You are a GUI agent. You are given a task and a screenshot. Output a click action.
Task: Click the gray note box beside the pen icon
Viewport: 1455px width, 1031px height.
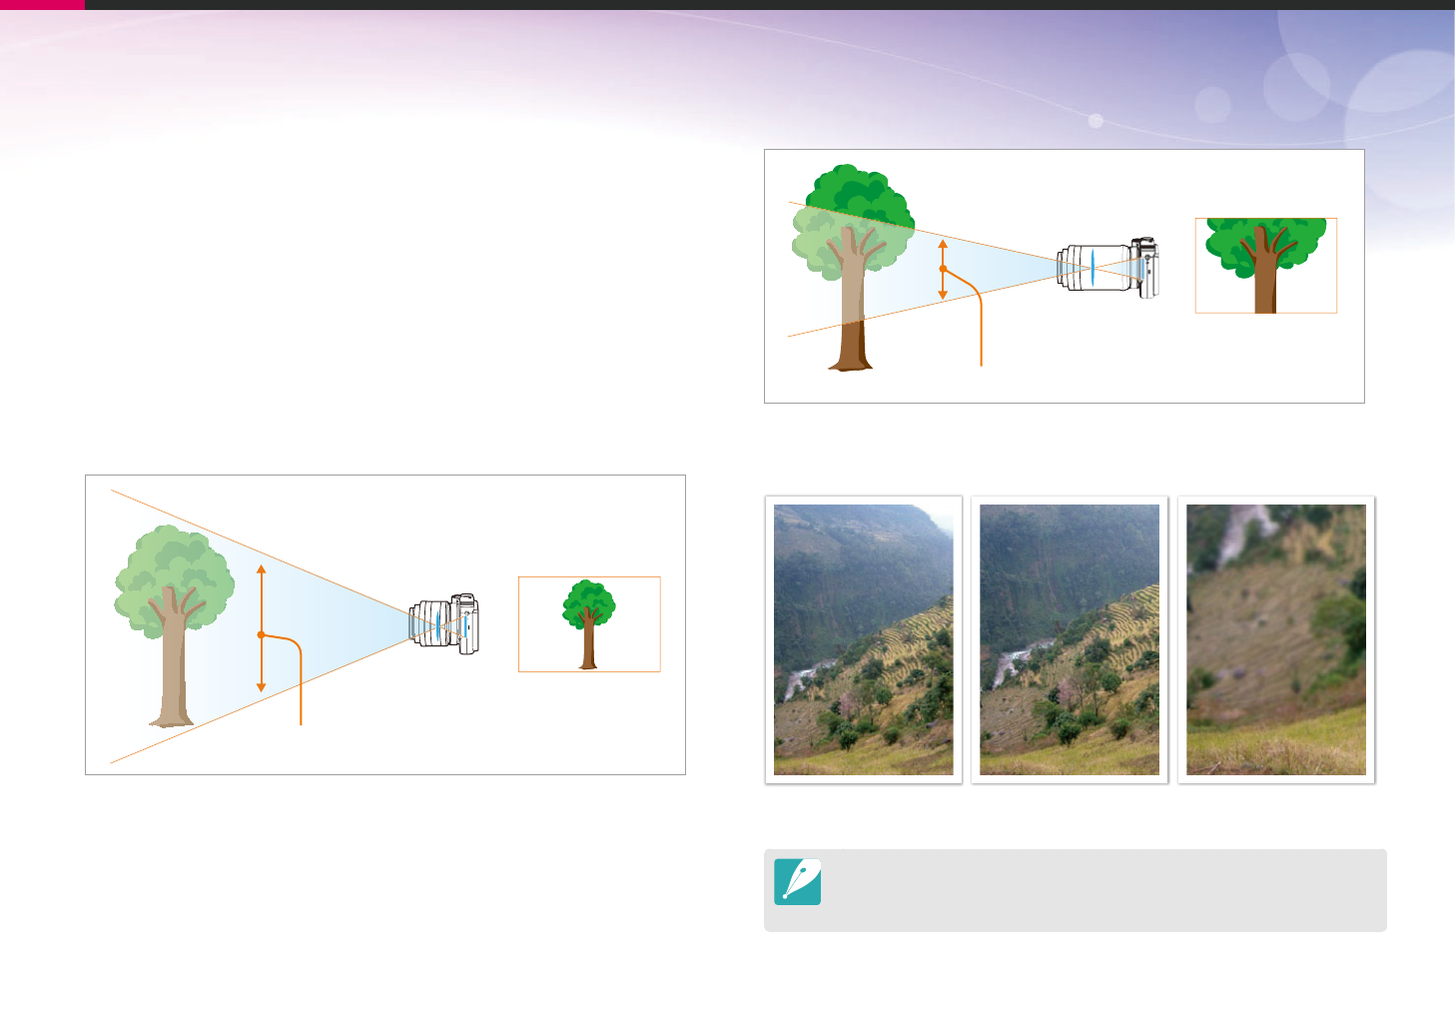(x=1076, y=890)
